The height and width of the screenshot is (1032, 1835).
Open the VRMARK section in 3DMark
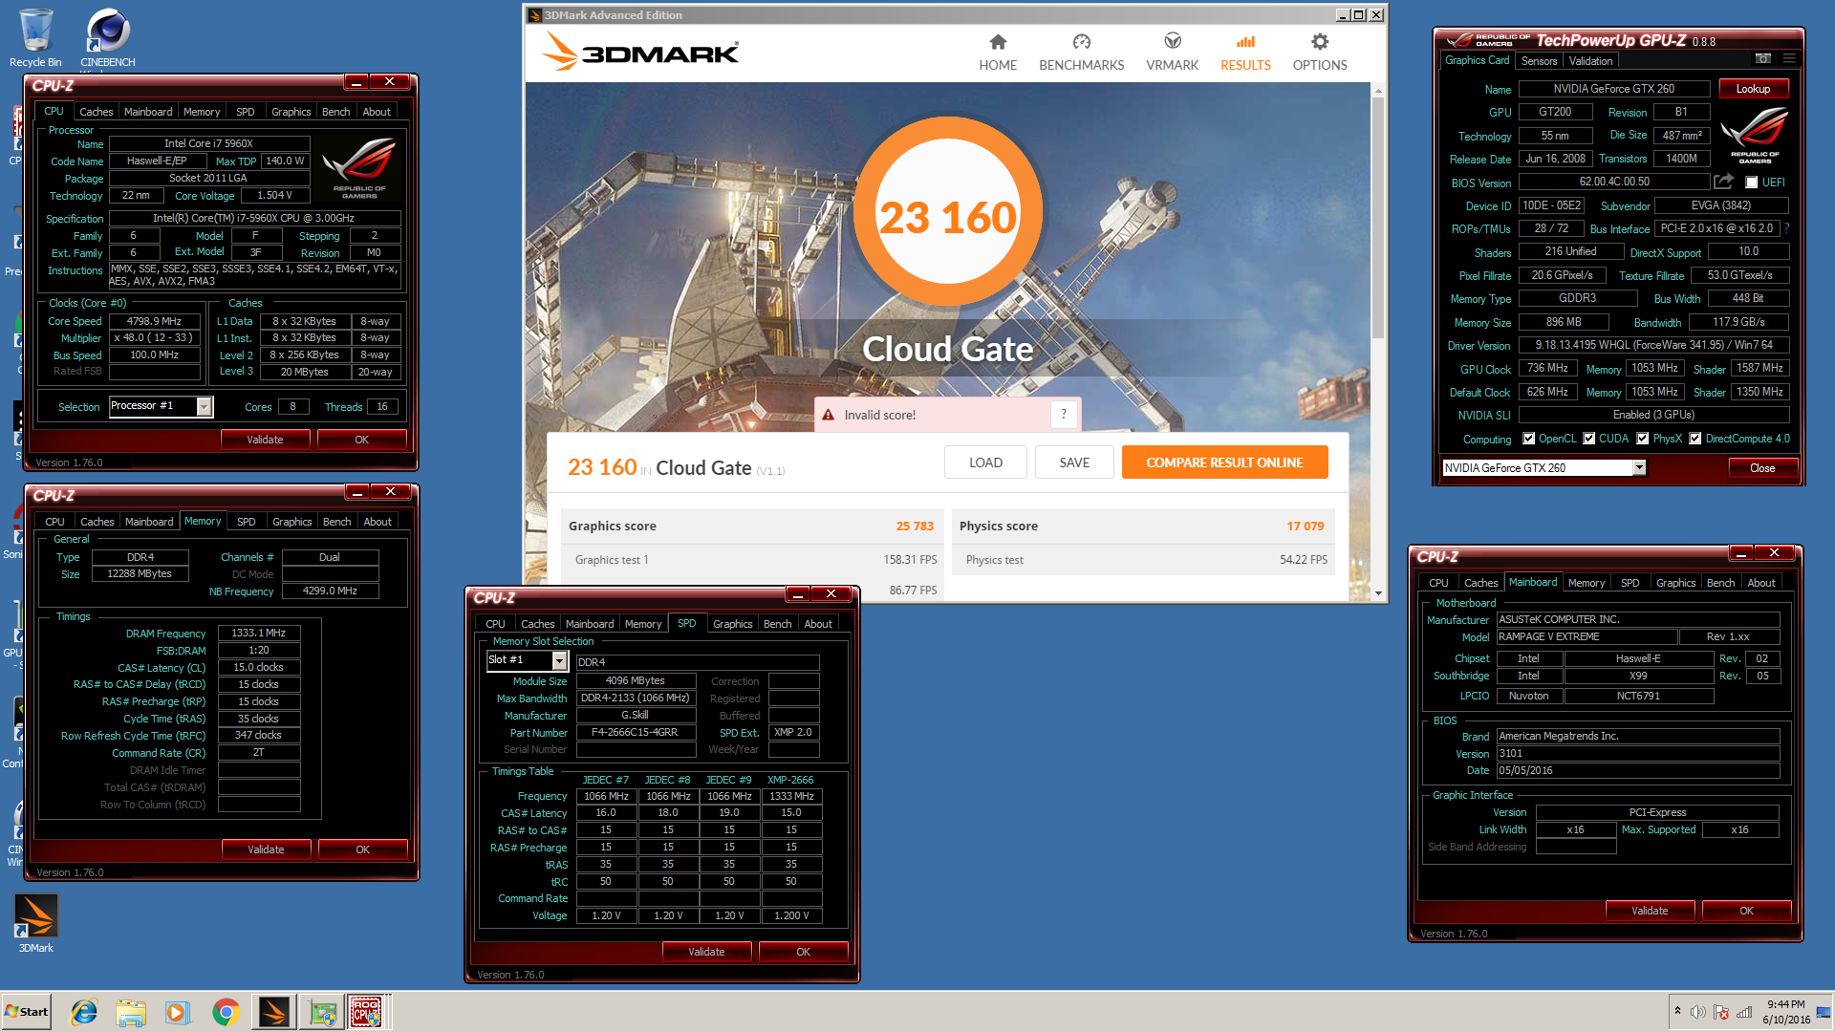pos(1172,53)
